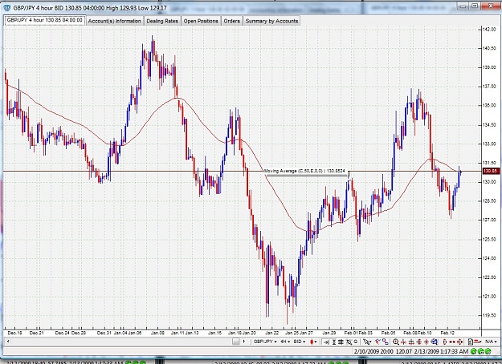502x364 pixels.
Task: Click the chart horizontal scrollbar thumb
Action: coord(236,342)
